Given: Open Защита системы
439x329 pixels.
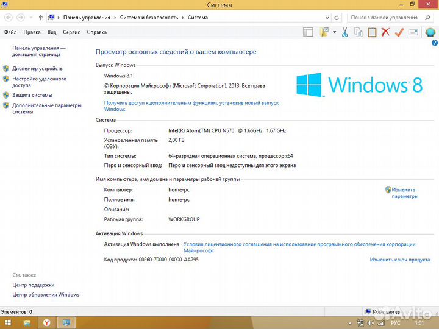Looking at the screenshot, I should (32, 95).
